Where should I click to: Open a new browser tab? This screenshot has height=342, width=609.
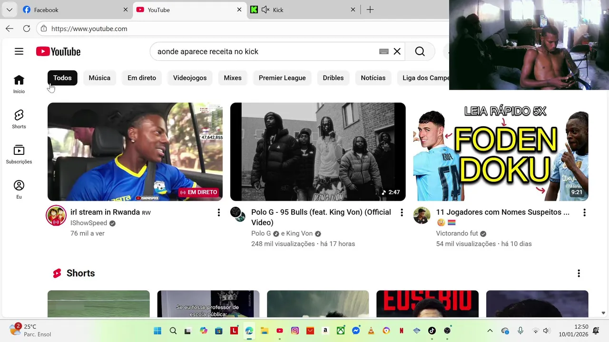coord(370,9)
